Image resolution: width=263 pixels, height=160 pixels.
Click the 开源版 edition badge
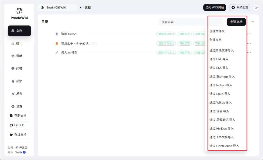[x=21, y=148]
